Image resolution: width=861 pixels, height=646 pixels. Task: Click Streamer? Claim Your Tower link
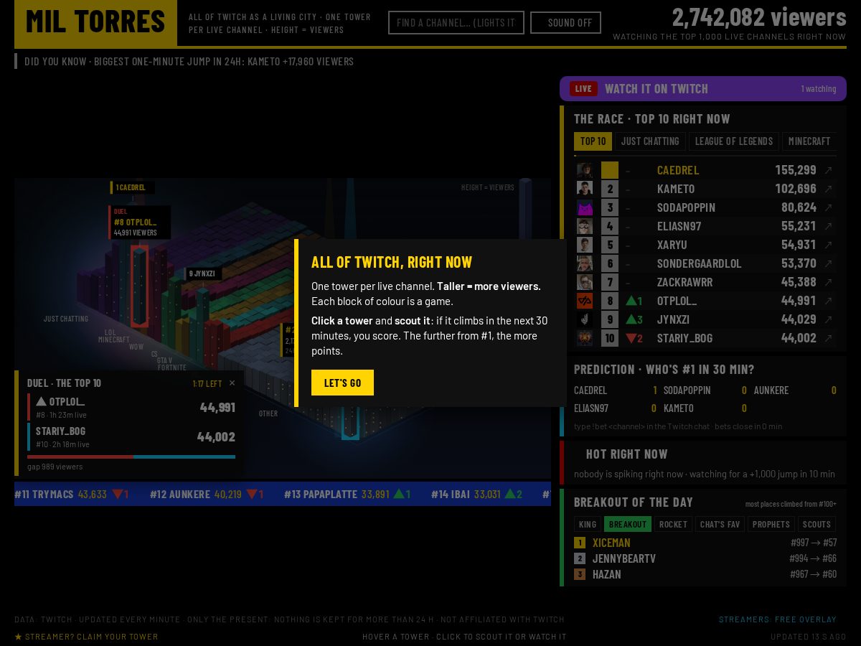click(x=86, y=637)
